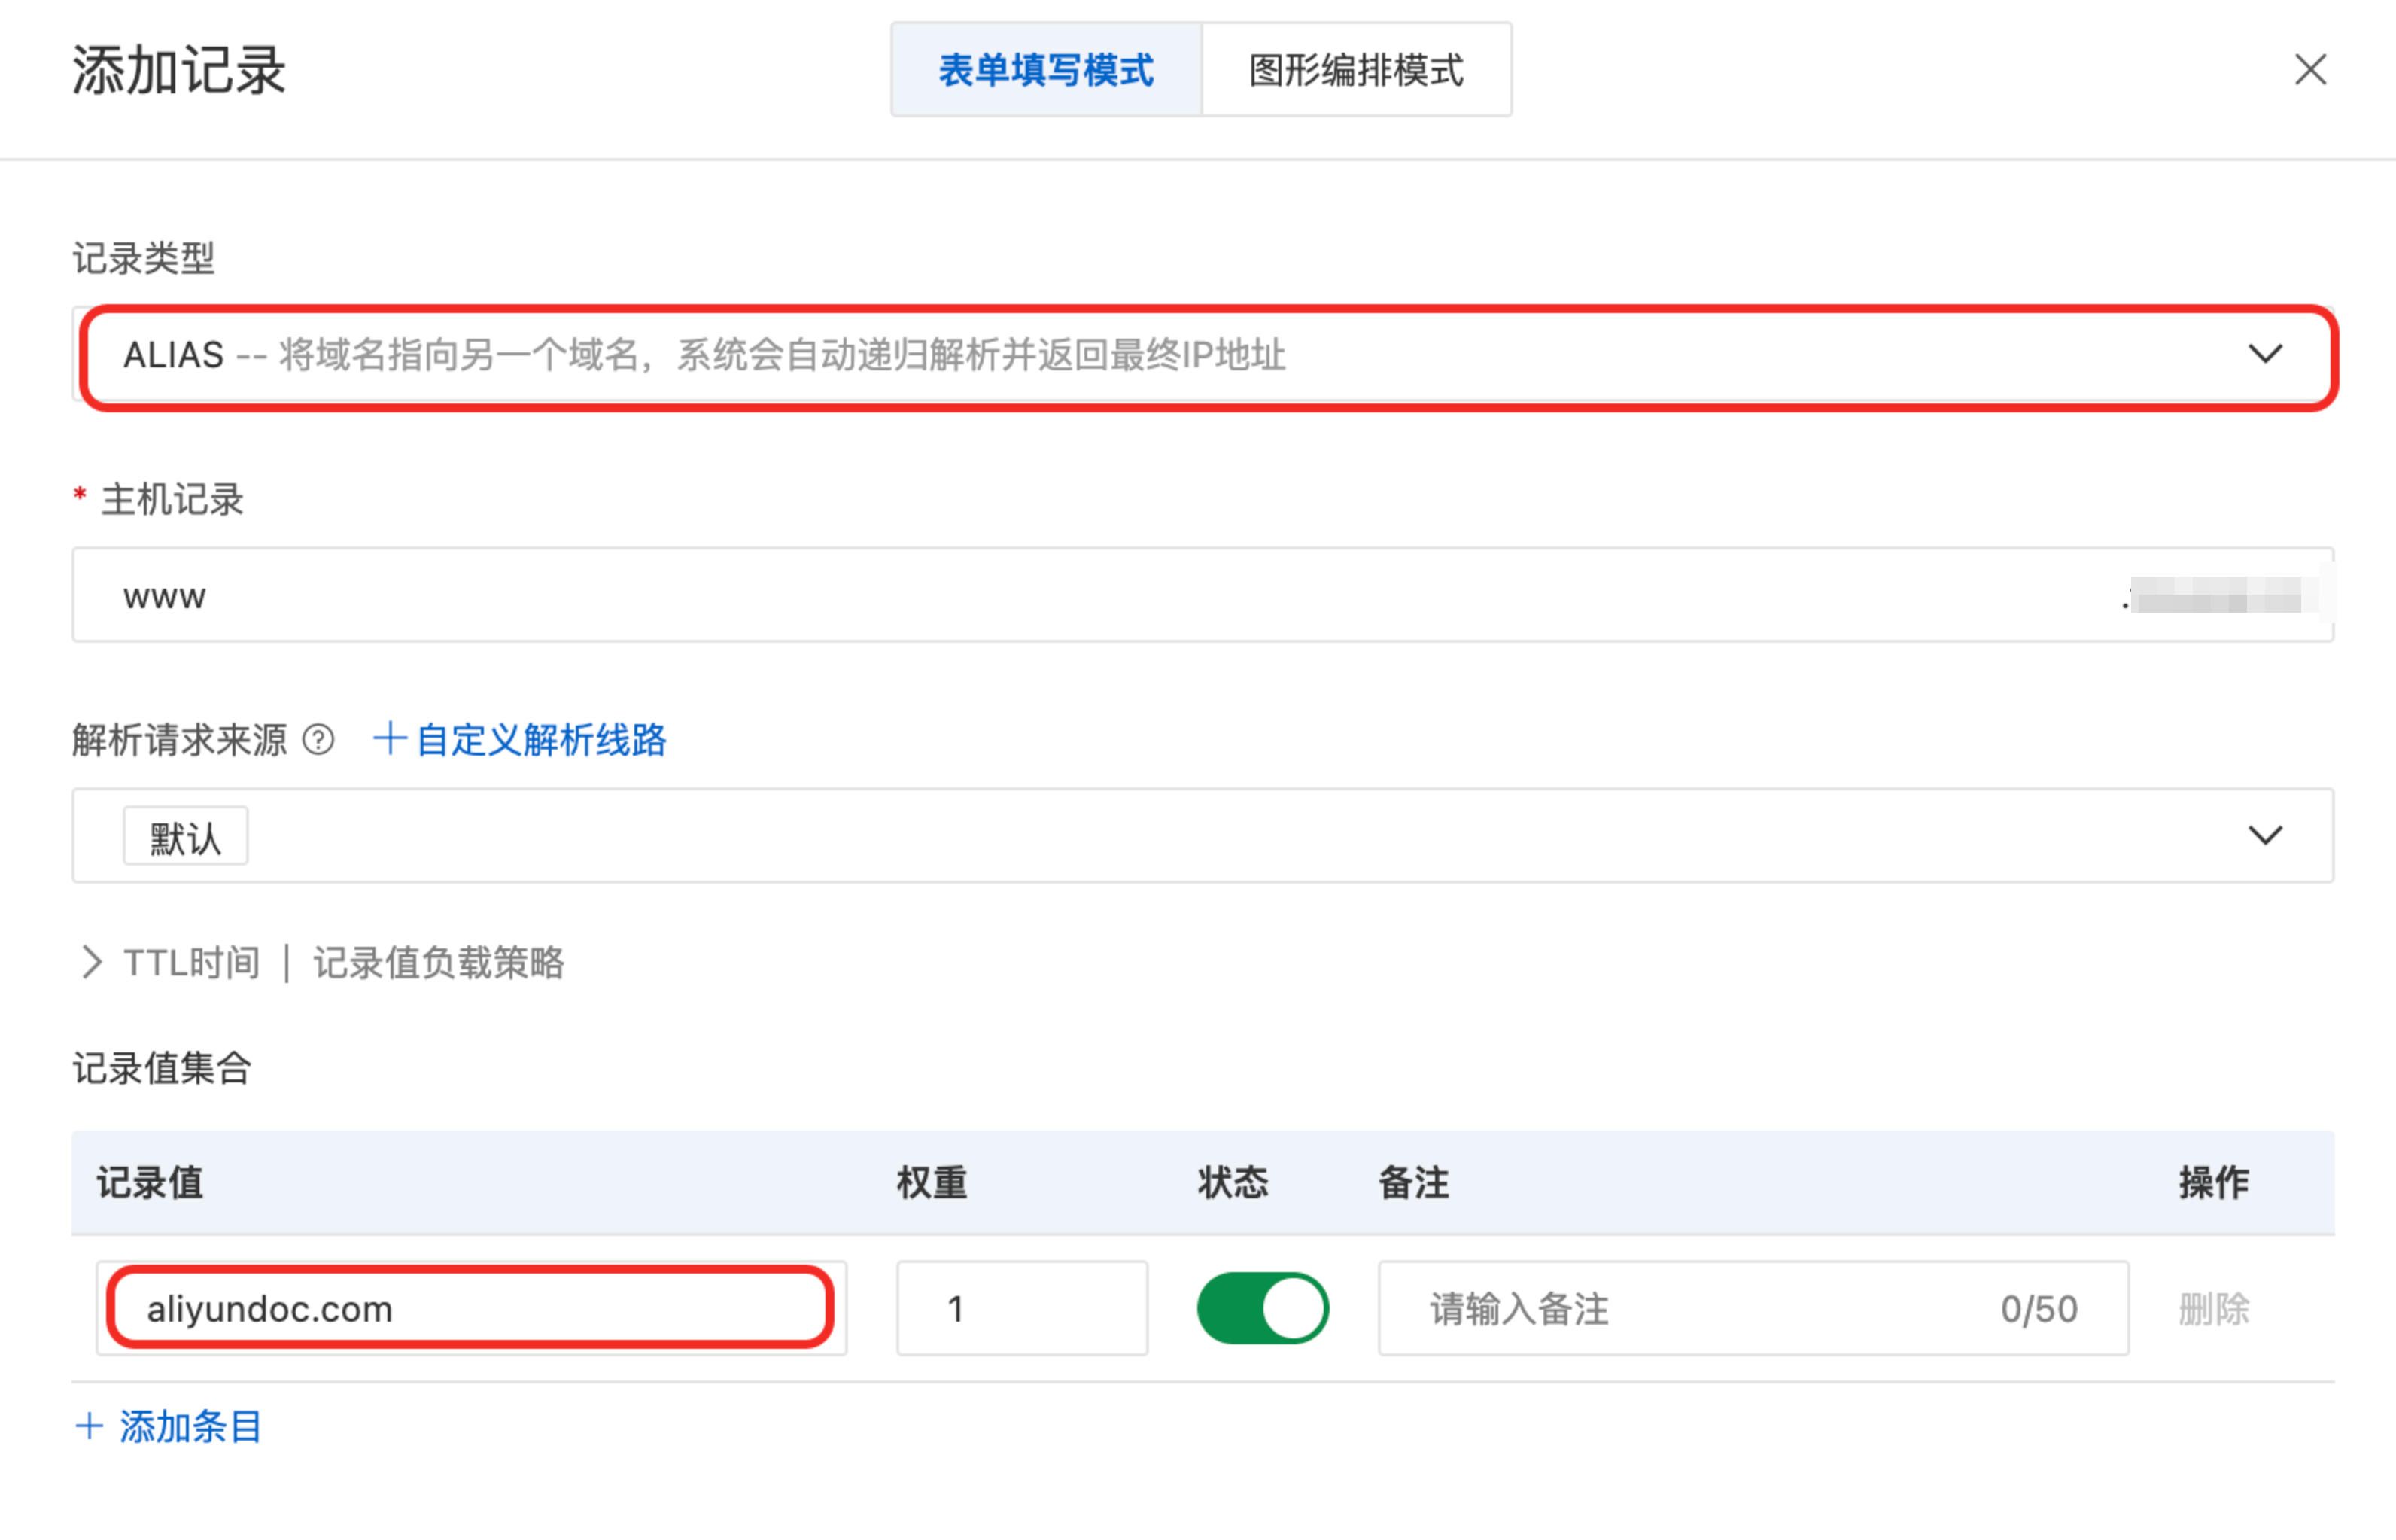Click 删除 to remove the record entry
Image resolution: width=2396 pixels, height=1540 pixels.
pyautogui.click(x=2213, y=1309)
